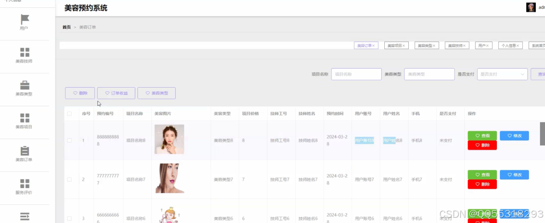The height and width of the screenshot is (223, 545).
Task: Click the 美容订单 breadcrumb text
Action: point(87,27)
